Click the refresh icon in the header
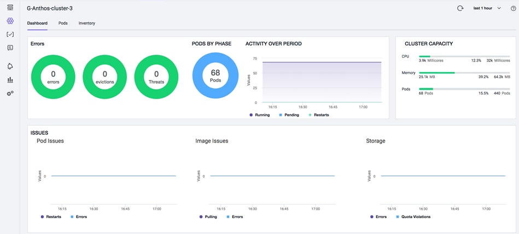The width and height of the screenshot is (519, 234). coord(460,8)
